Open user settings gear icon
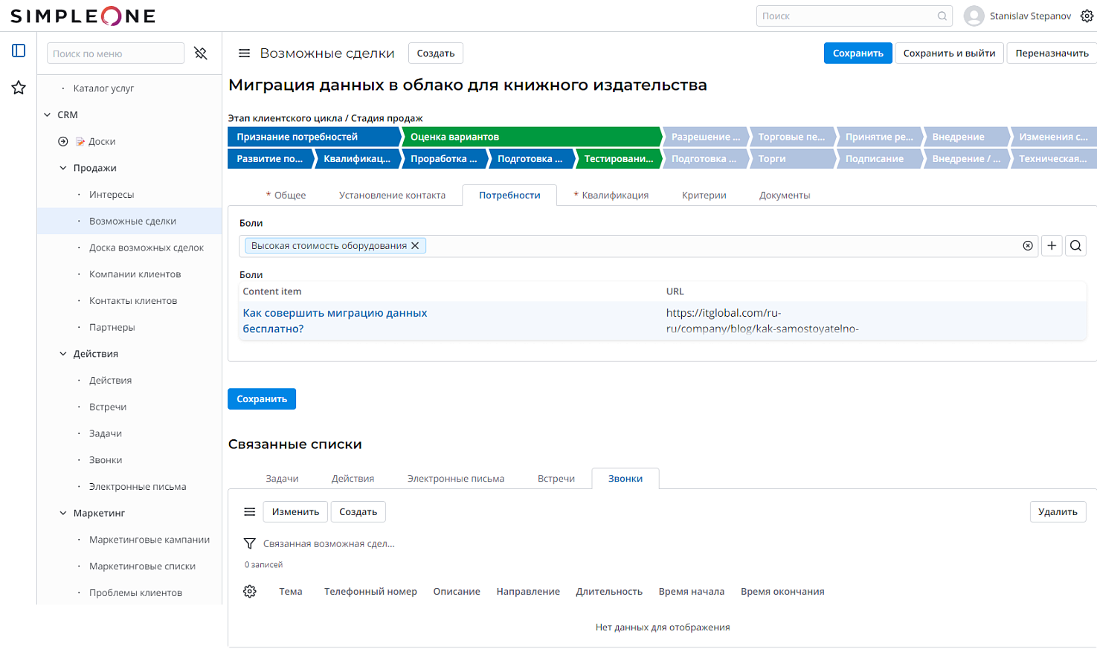This screenshot has height=669, width=1097. point(1087,16)
